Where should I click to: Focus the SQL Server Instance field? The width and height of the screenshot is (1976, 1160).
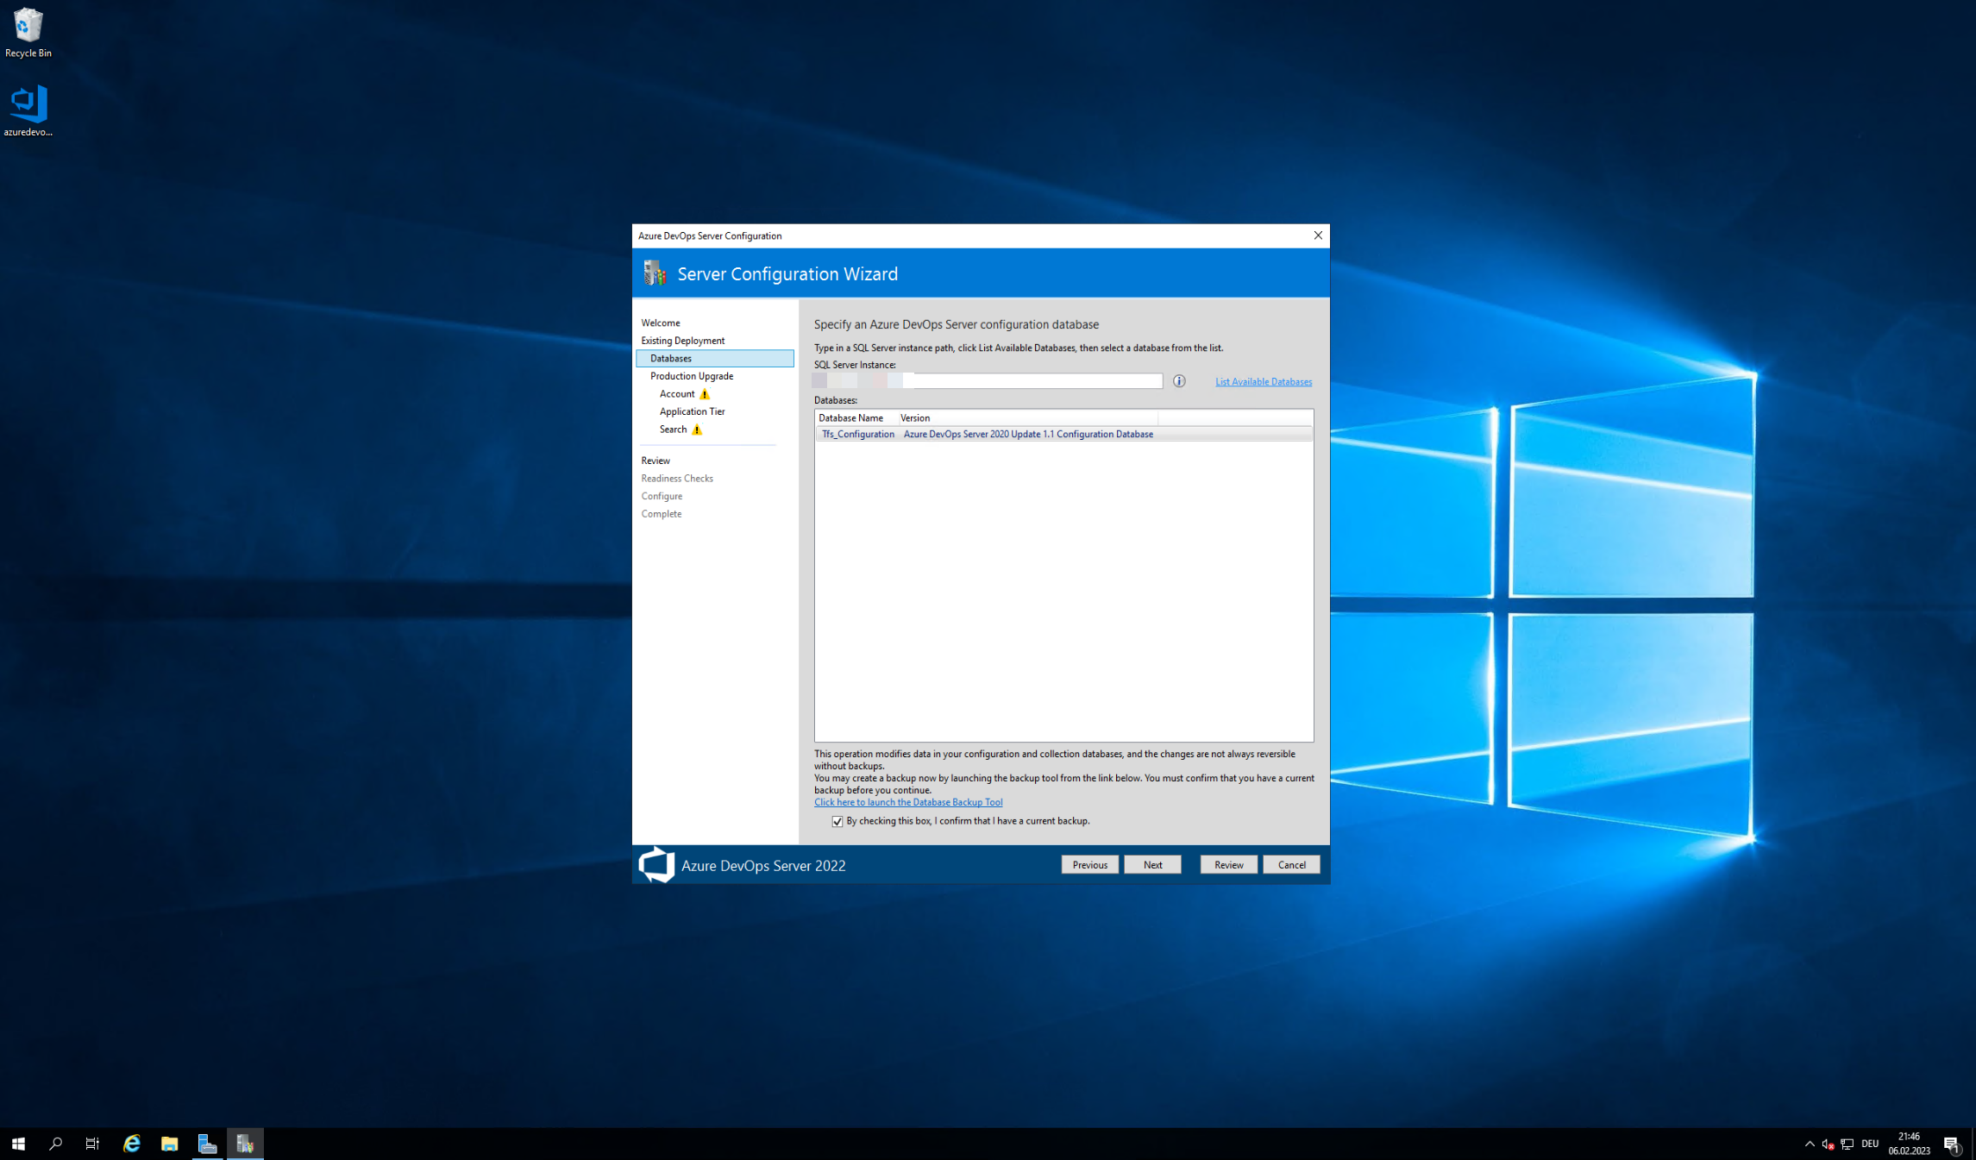coord(988,381)
